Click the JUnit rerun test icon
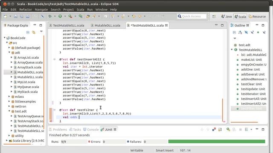Image resolution: width=273 pixels, height=153 pixels. [228, 129]
